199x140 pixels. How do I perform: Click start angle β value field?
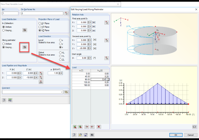pyautogui.click(x=82, y=58)
